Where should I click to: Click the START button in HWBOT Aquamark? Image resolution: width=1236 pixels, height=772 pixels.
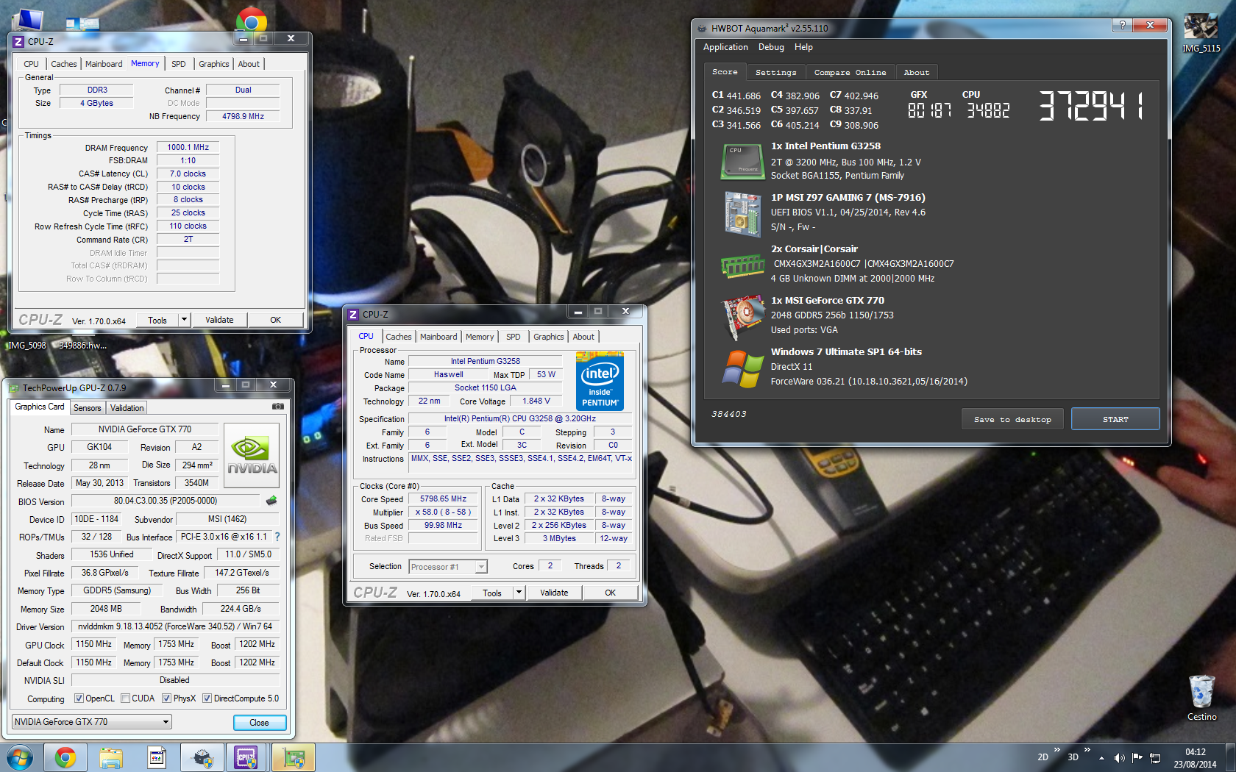coord(1115,419)
